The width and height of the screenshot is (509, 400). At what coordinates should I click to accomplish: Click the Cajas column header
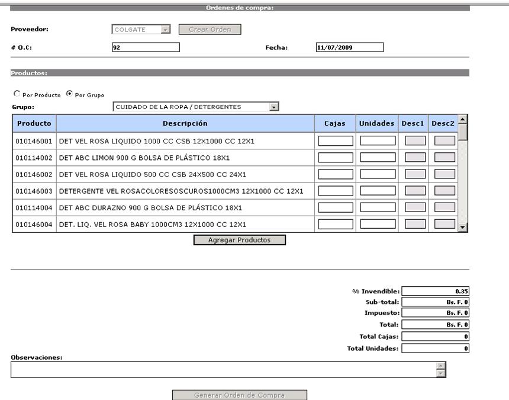click(335, 123)
